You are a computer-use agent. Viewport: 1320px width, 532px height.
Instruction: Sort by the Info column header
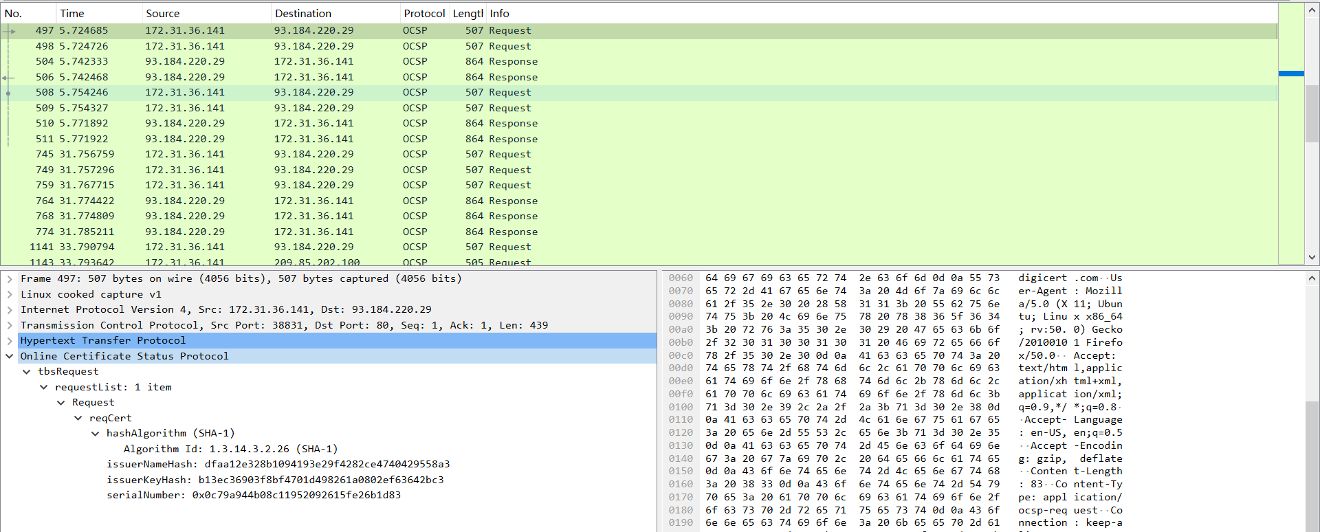click(x=881, y=13)
